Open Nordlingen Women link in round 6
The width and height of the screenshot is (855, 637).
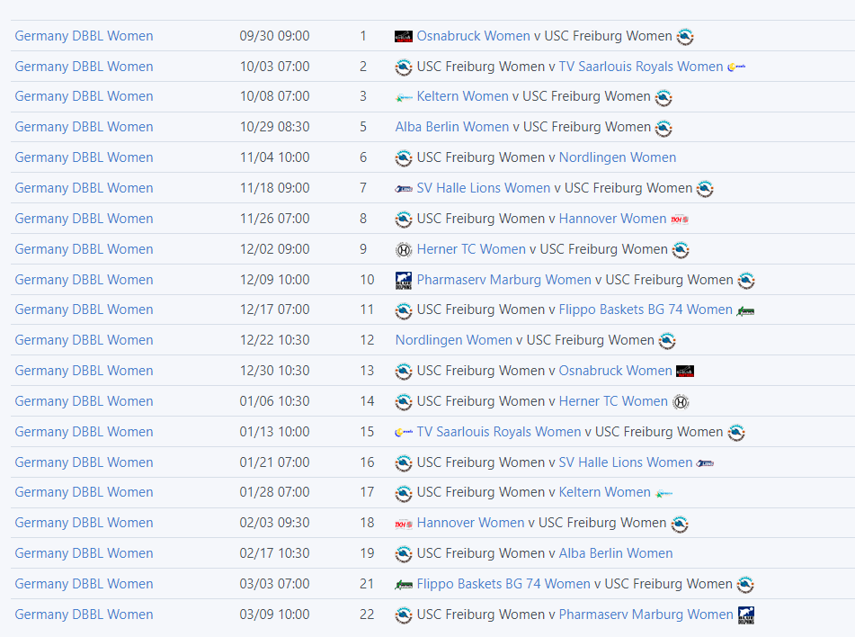[x=617, y=157]
